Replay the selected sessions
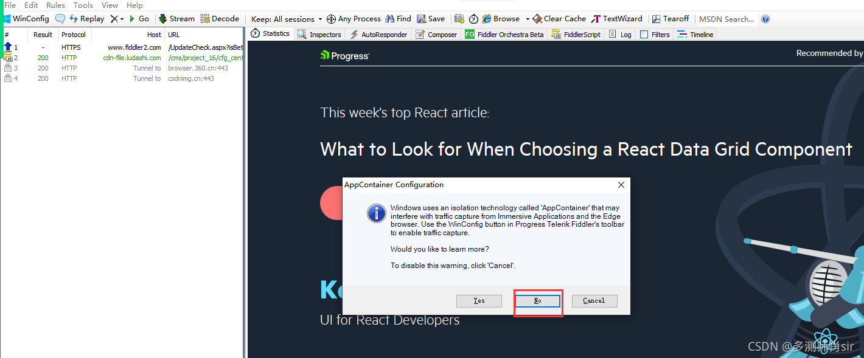 point(86,19)
